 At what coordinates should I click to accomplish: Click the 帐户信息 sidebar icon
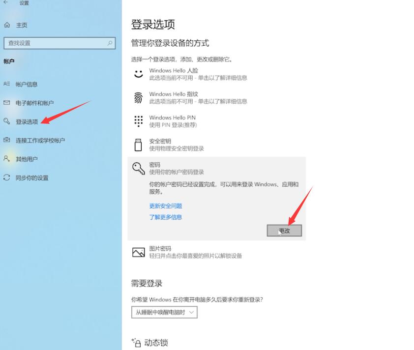(6, 84)
